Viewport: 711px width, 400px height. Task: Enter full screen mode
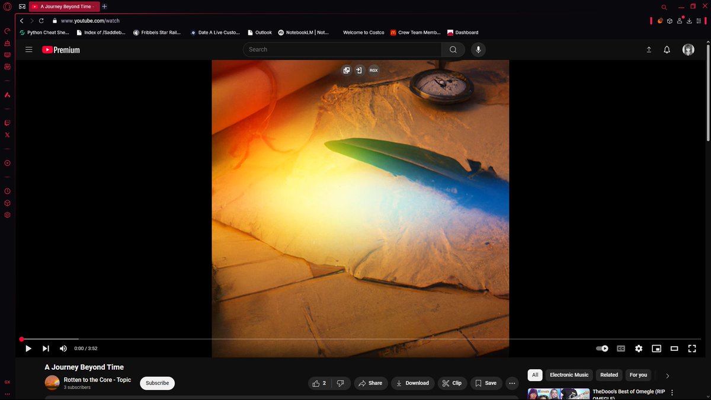click(692, 348)
